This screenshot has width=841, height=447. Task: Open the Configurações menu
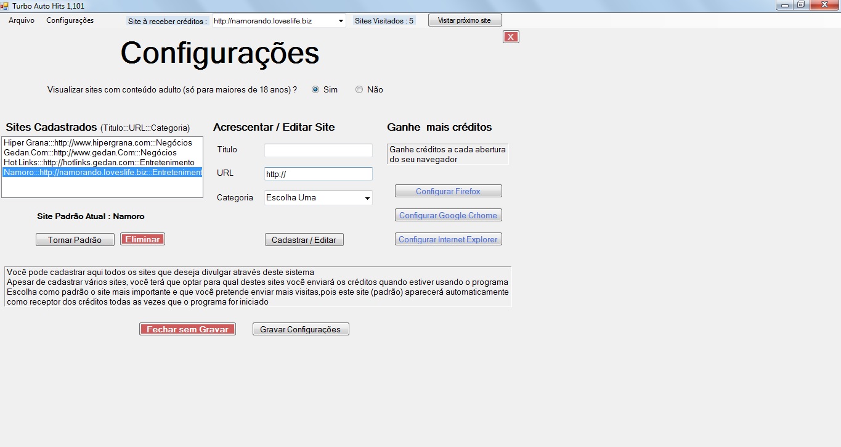[x=70, y=20]
